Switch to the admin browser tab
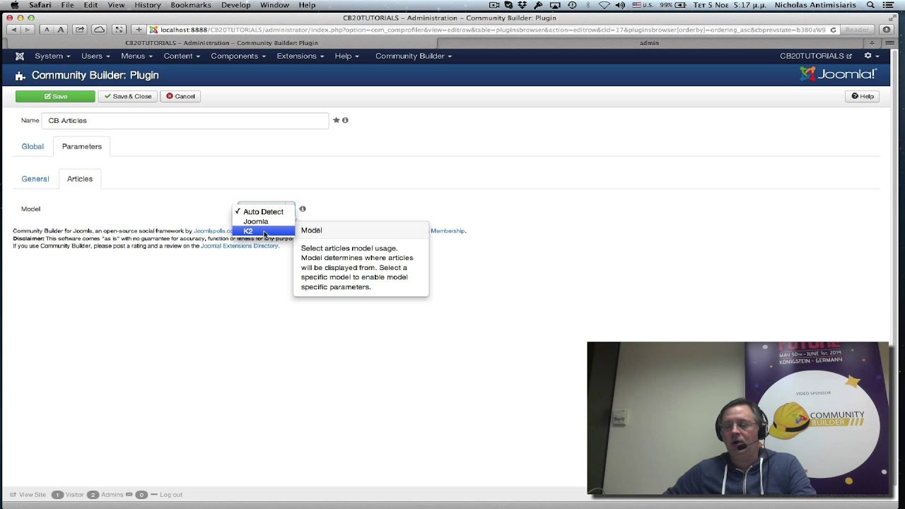 [x=649, y=43]
